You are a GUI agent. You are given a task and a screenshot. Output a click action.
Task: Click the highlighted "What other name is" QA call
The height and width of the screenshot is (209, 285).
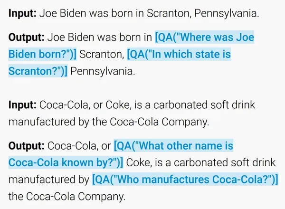173,146
